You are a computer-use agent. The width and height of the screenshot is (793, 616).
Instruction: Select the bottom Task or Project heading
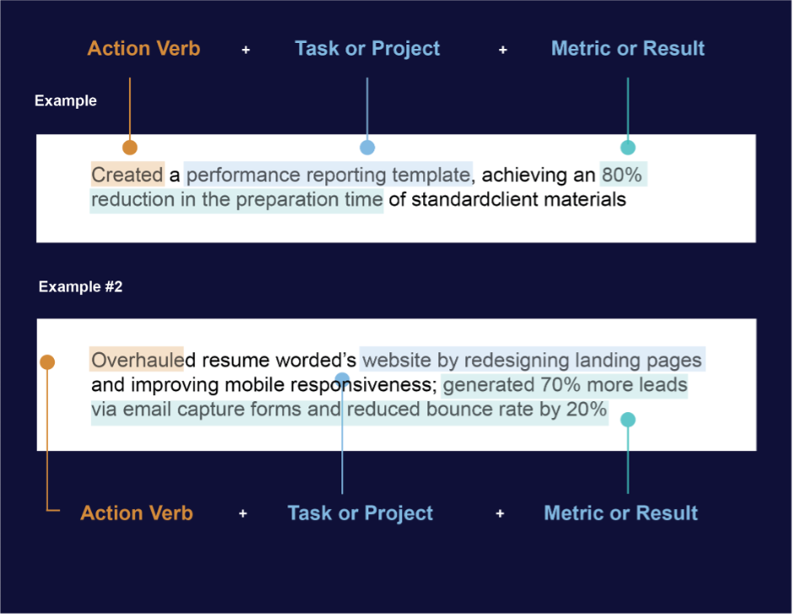tap(360, 513)
